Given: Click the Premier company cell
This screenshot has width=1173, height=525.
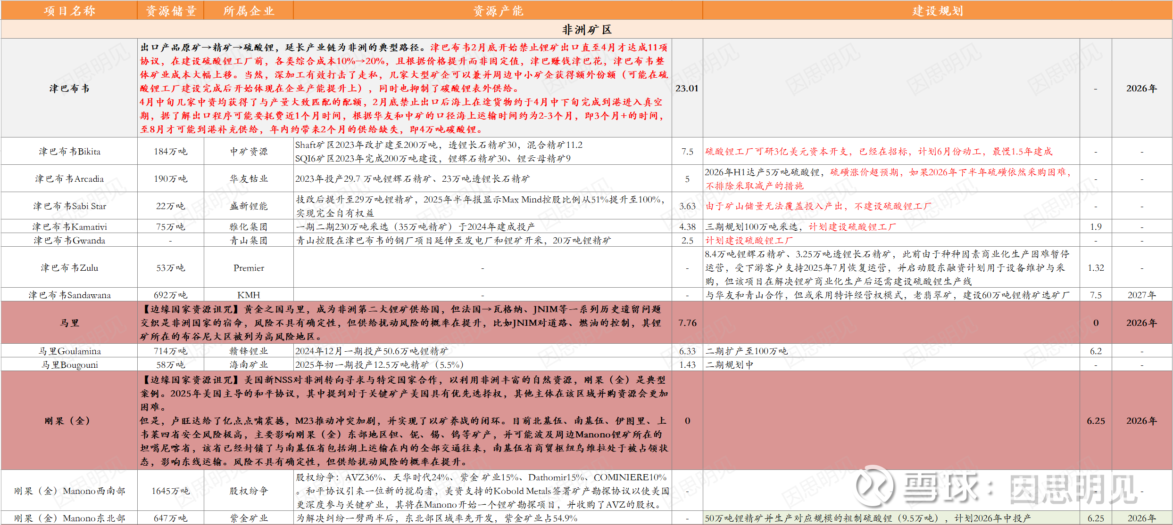Looking at the screenshot, I should (x=249, y=267).
